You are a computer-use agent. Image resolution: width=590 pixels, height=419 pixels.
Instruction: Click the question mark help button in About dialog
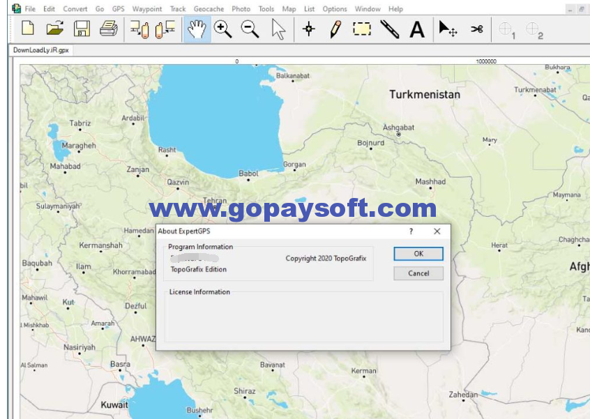point(411,231)
